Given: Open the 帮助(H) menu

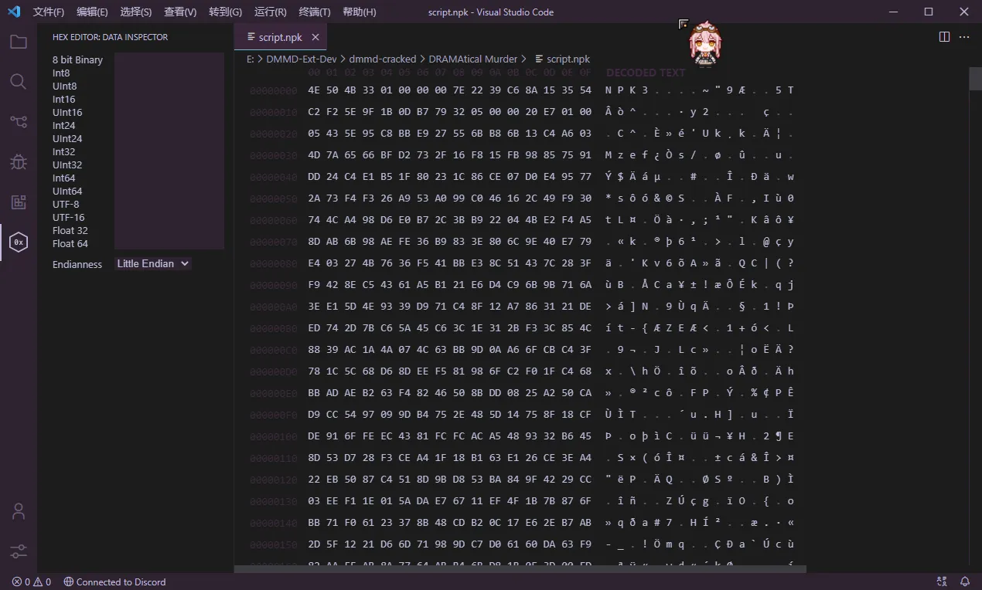Looking at the screenshot, I should pyautogui.click(x=359, y=12).
